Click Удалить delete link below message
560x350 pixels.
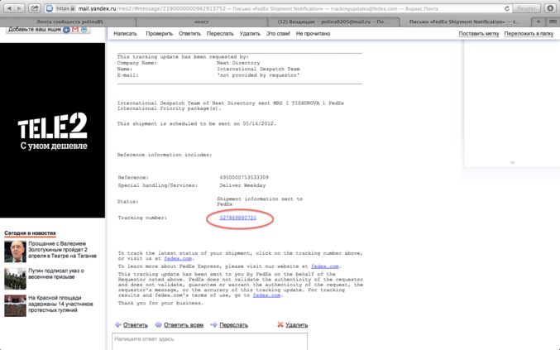[x=296, y=324]
